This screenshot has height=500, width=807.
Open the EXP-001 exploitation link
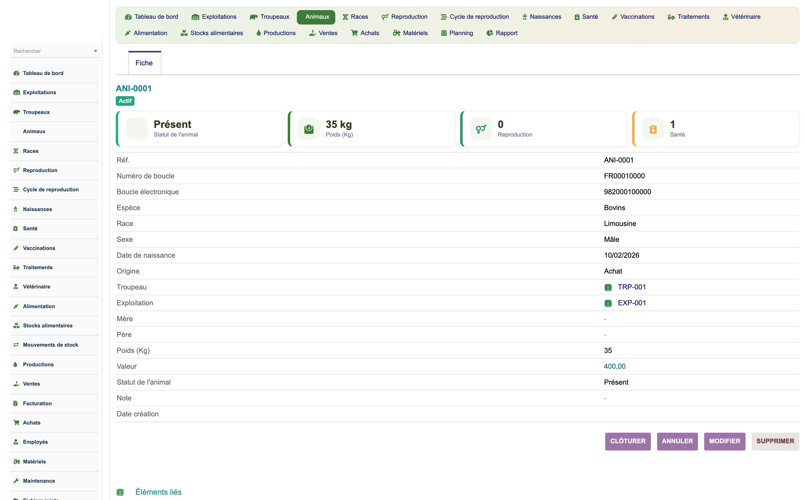[x=632, y=303]
